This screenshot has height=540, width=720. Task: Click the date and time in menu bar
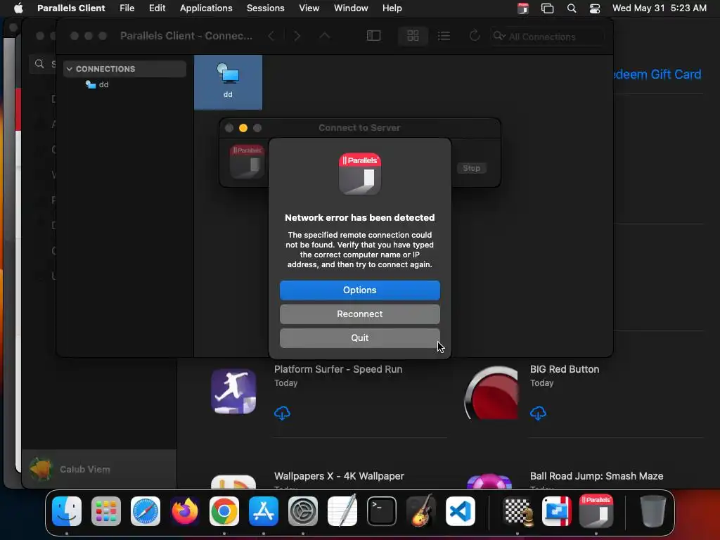(x=660, y=8)
